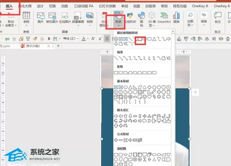Add a comment with 批注 button
Screen dimensions: 231x166
tap(218, 18)
